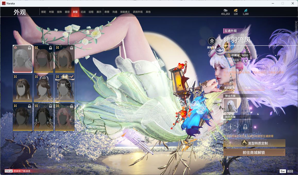The height and width of the screenshot is (175, 298).
Task: Click the 前往商城解锁 button
Action: click(254, 152)
